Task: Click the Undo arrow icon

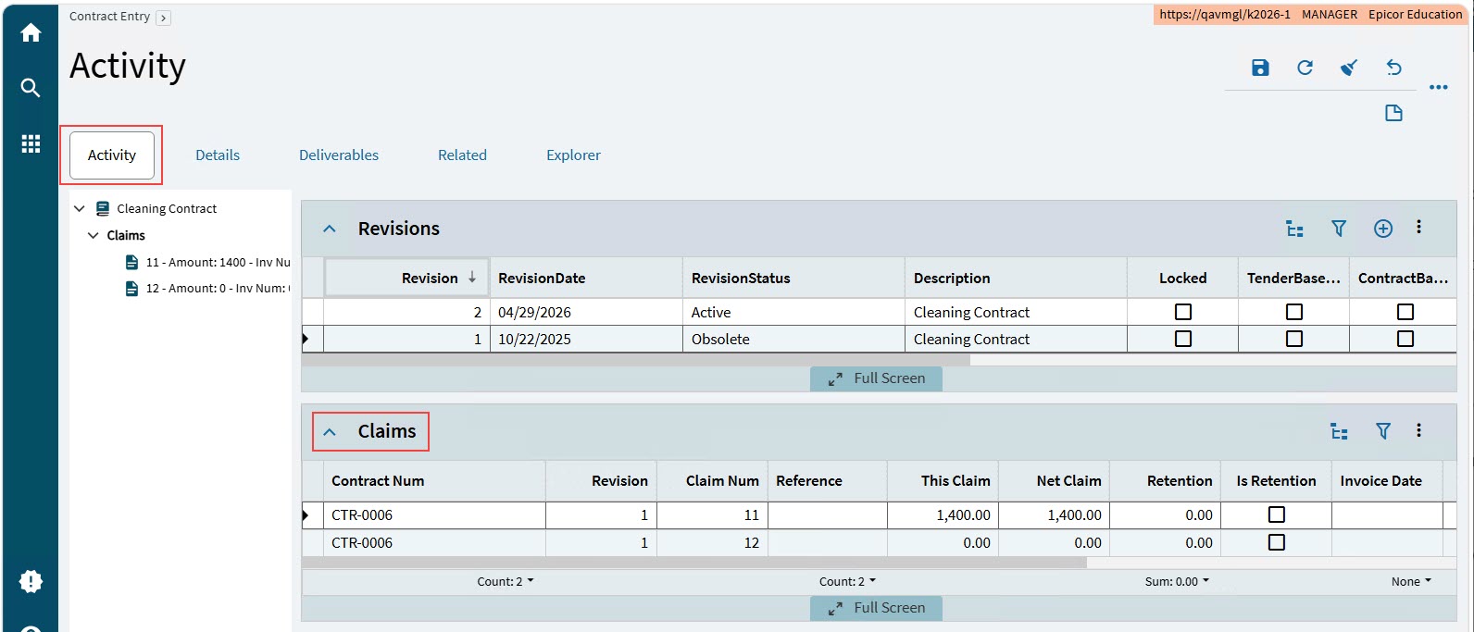Action: click(1393, 68)
